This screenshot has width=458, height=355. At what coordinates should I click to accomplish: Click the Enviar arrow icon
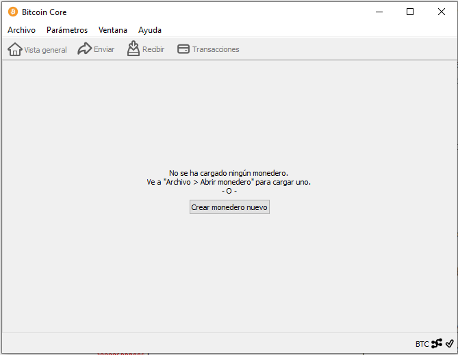click(x=85, y=49)
